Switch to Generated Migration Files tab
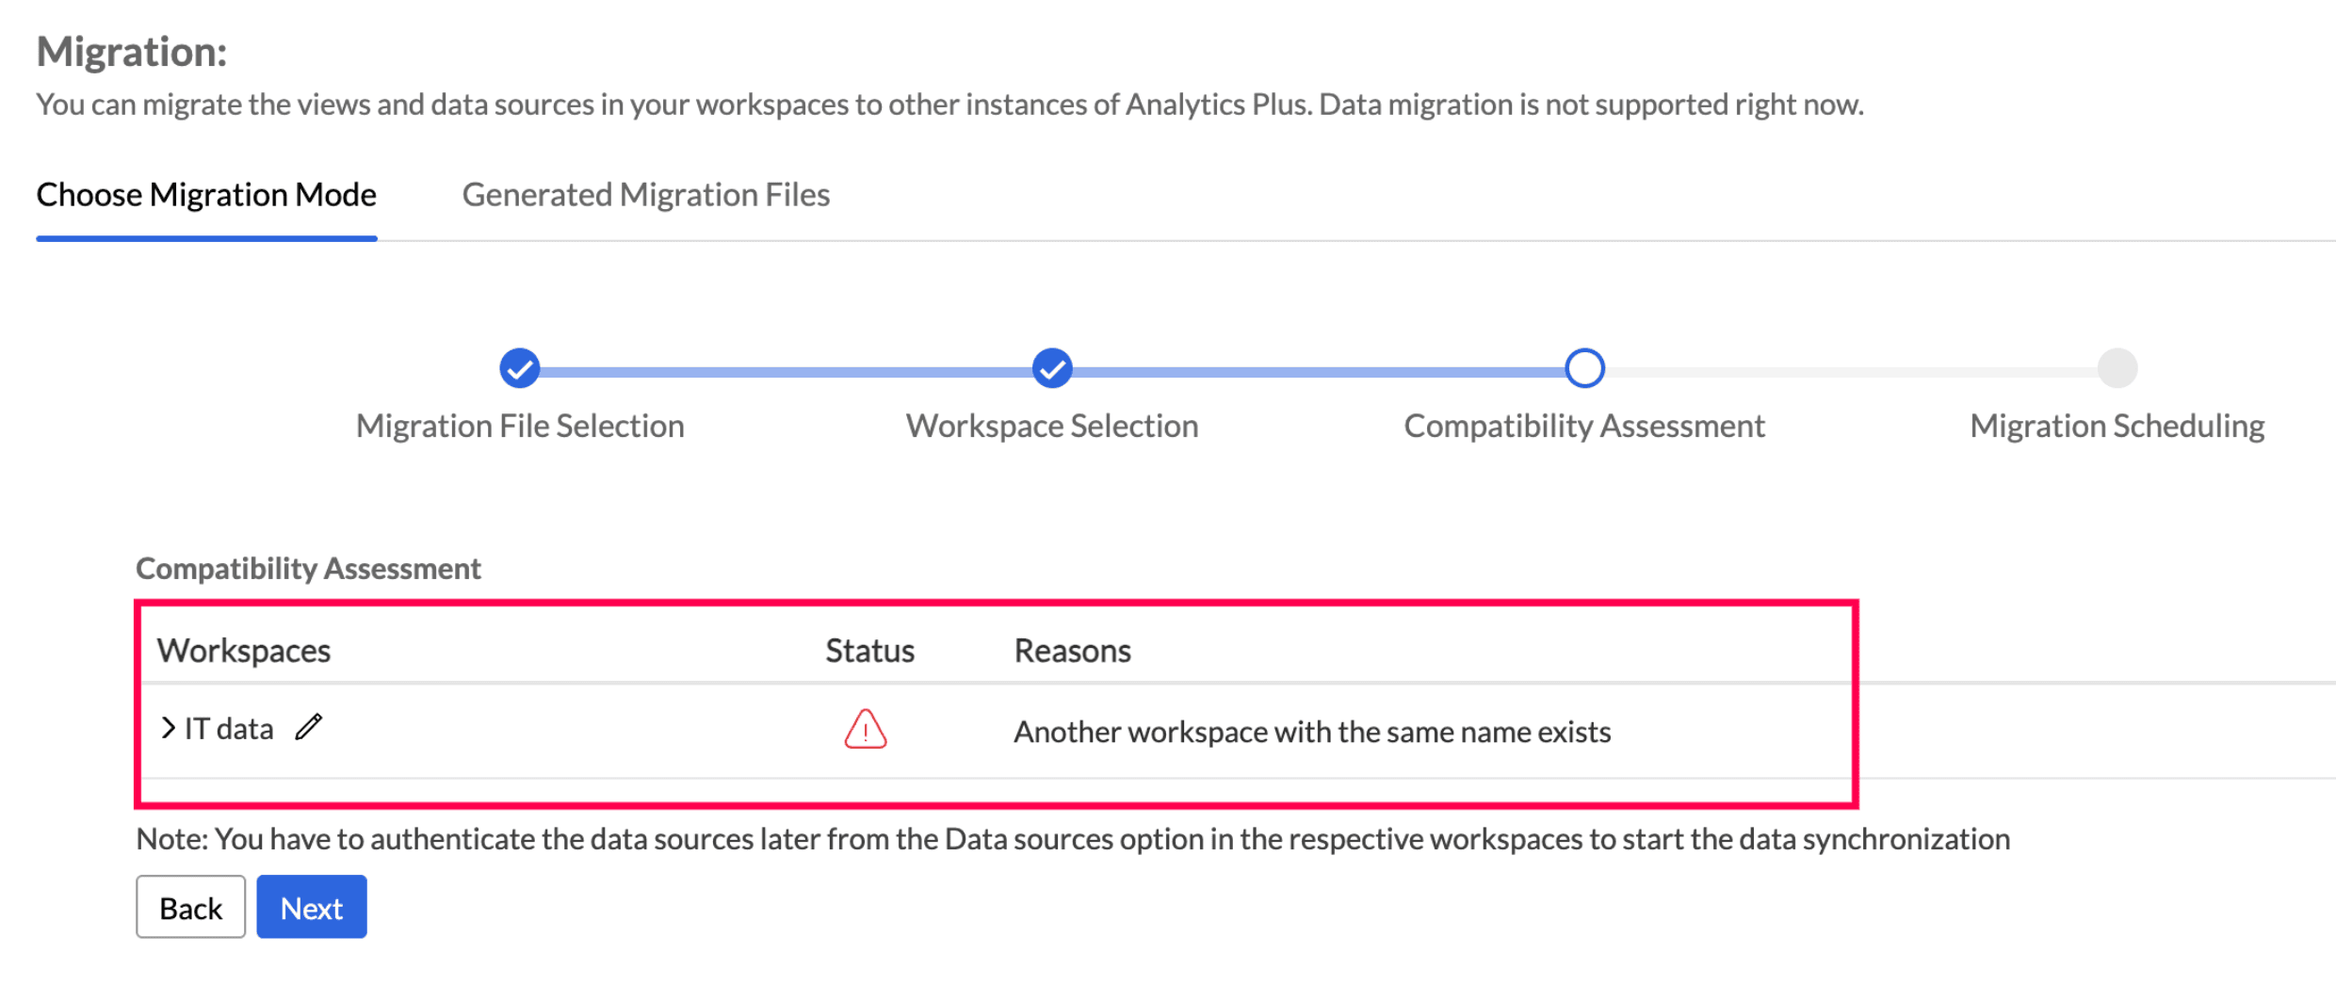This screenshot has width=2336, height=985. (645, 195)
